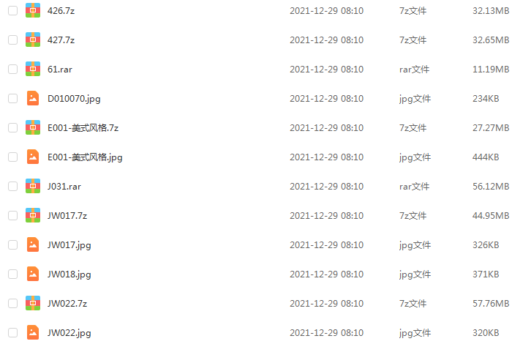Viewport: 531px width, 344px height.
Task: Open the file JW017.jpg
Action: pos(69,245)
